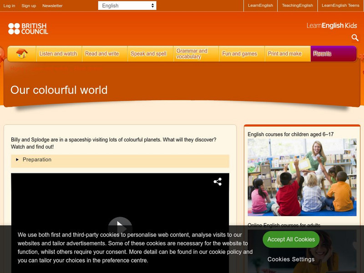Go to the TeachingEnglish site tab
This screenshot has height=273, width=364.
tap(298, 5)
